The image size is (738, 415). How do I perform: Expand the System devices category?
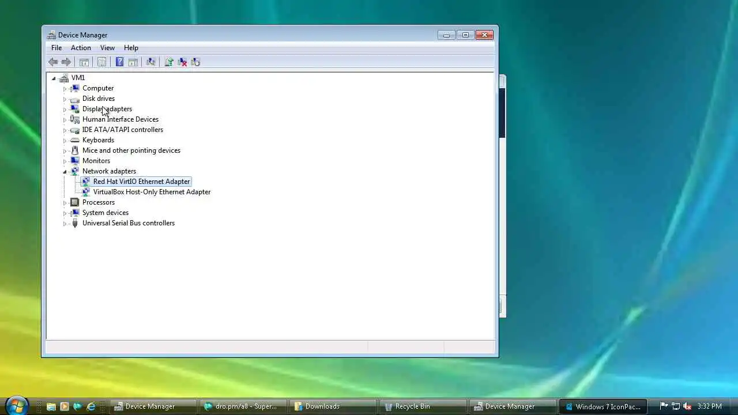(x=65, y=213)
